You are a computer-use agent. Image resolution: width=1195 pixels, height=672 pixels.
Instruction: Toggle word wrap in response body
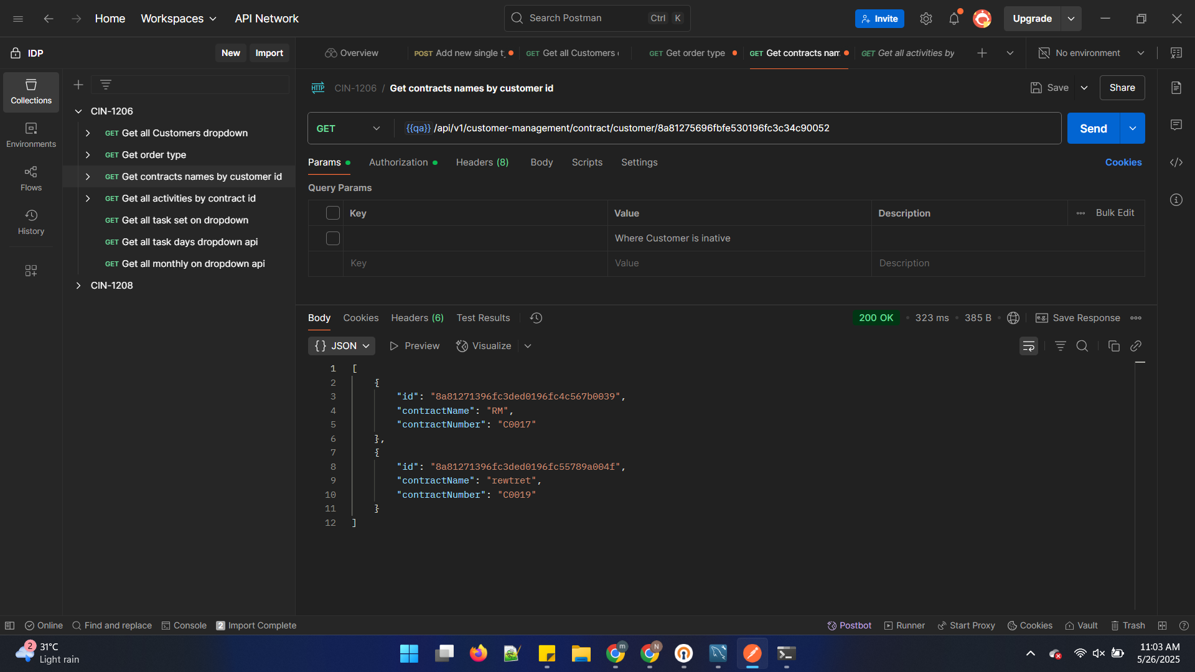point(1029,346)
